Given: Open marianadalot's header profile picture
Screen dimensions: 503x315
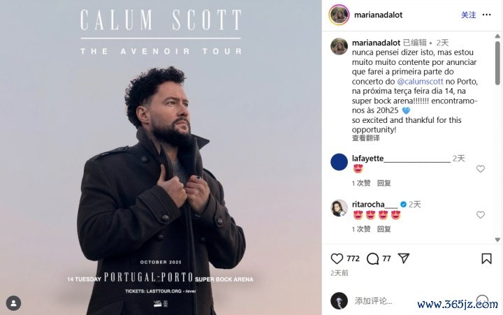Looking at the screenshot, I should [x=339, y=15].
